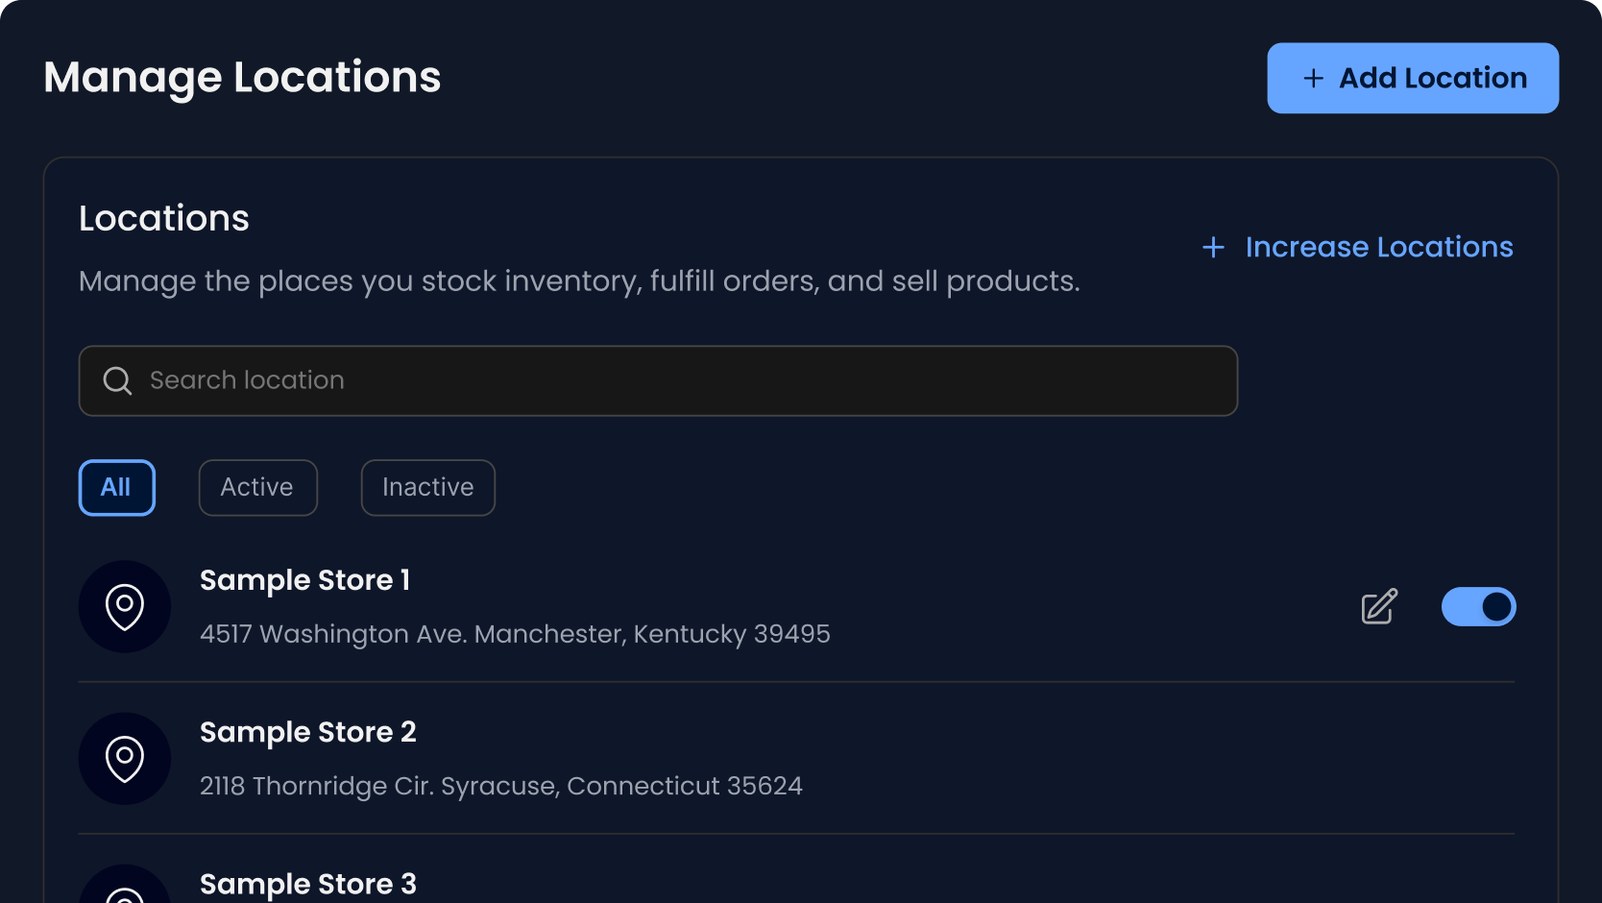Screen dimensions: 1602x903
Task: Click the plus icon beside Increase Locations
Action: pyautogui.click(x=1213, y=248)
